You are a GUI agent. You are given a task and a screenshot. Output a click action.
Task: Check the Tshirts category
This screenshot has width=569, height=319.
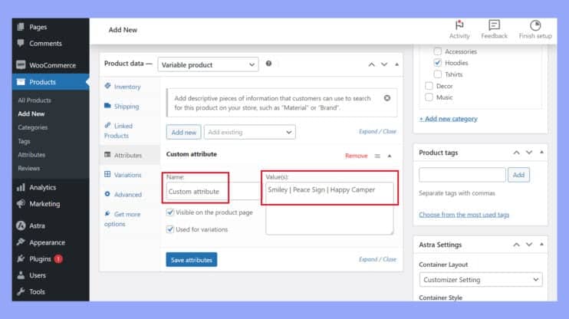click(x=438, y=74)
